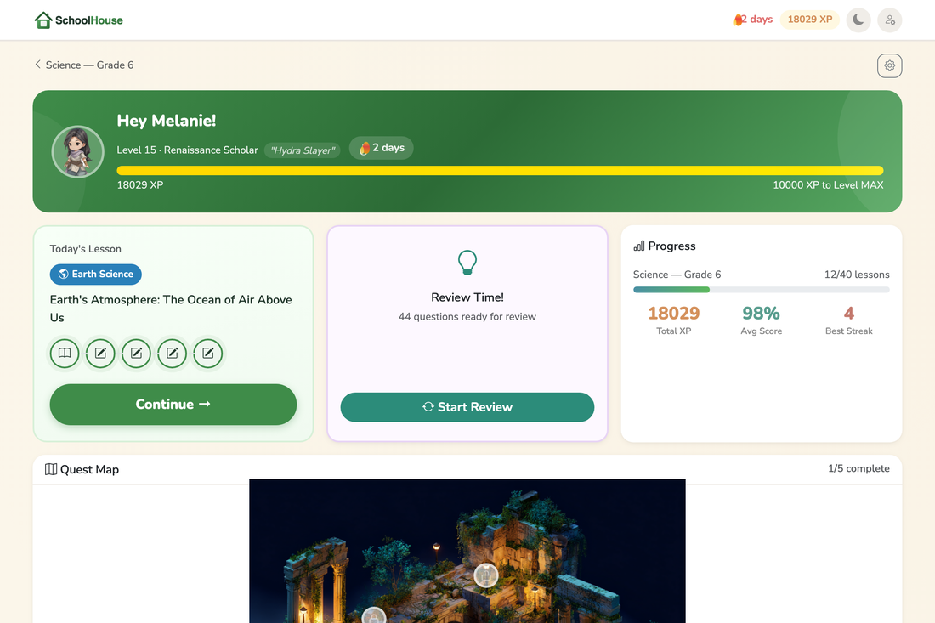Click the yellow XP progress bar
The image size is (935, 623).
pyautogui.click(x=500, y=171)
